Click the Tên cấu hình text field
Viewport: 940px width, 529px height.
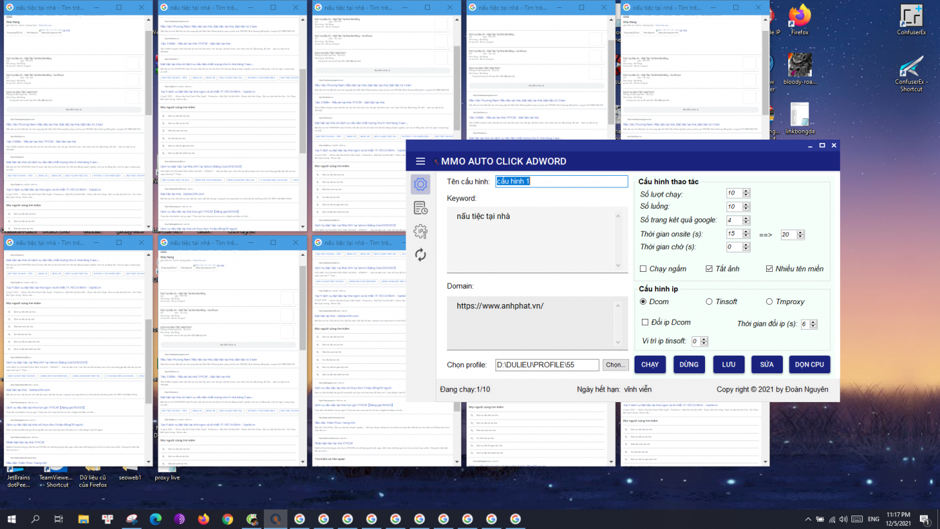(561, 181)
